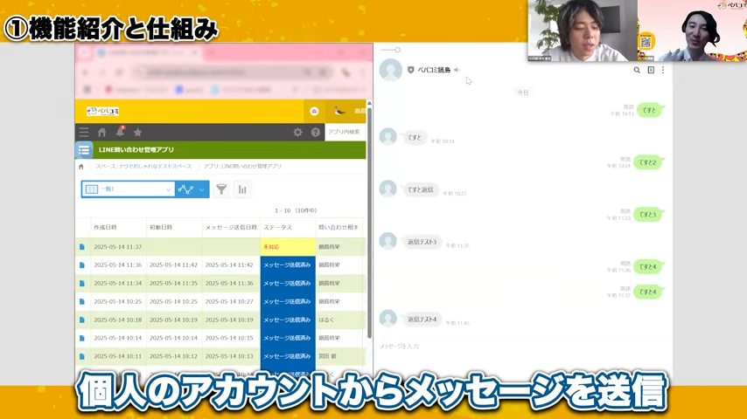Open the LINE chat three-dot menu
Screen dimensions: 747x419
pos(663,70)
